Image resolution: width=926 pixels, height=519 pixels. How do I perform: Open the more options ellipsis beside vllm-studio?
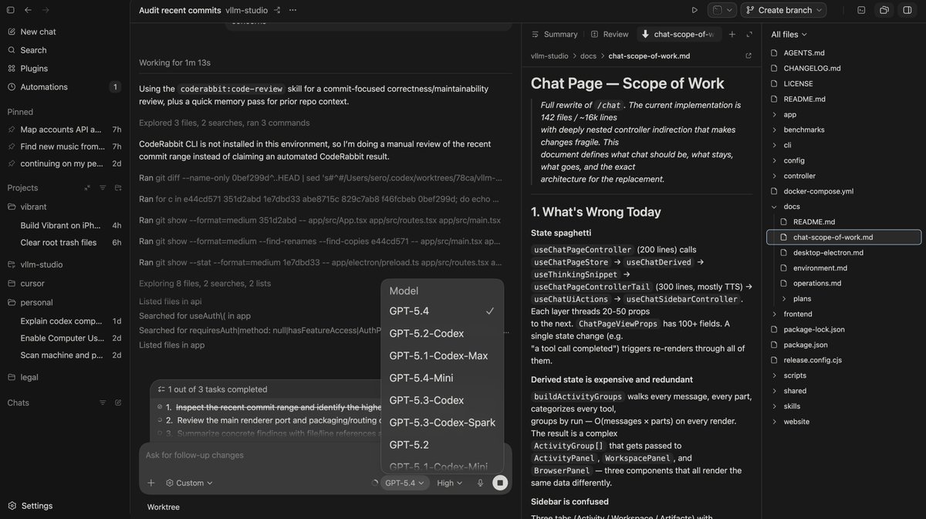click(291, 10)
